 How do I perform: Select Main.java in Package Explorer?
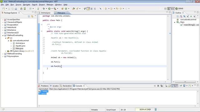pyautogui.click(x=19, y=49)
